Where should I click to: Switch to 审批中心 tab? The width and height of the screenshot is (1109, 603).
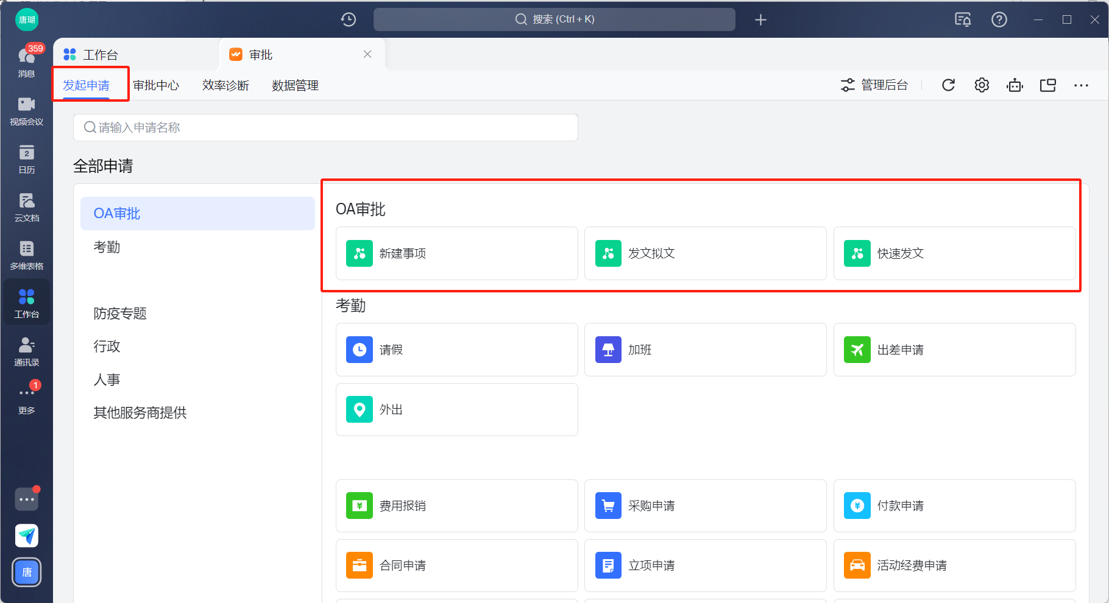(x=156, y=85)
